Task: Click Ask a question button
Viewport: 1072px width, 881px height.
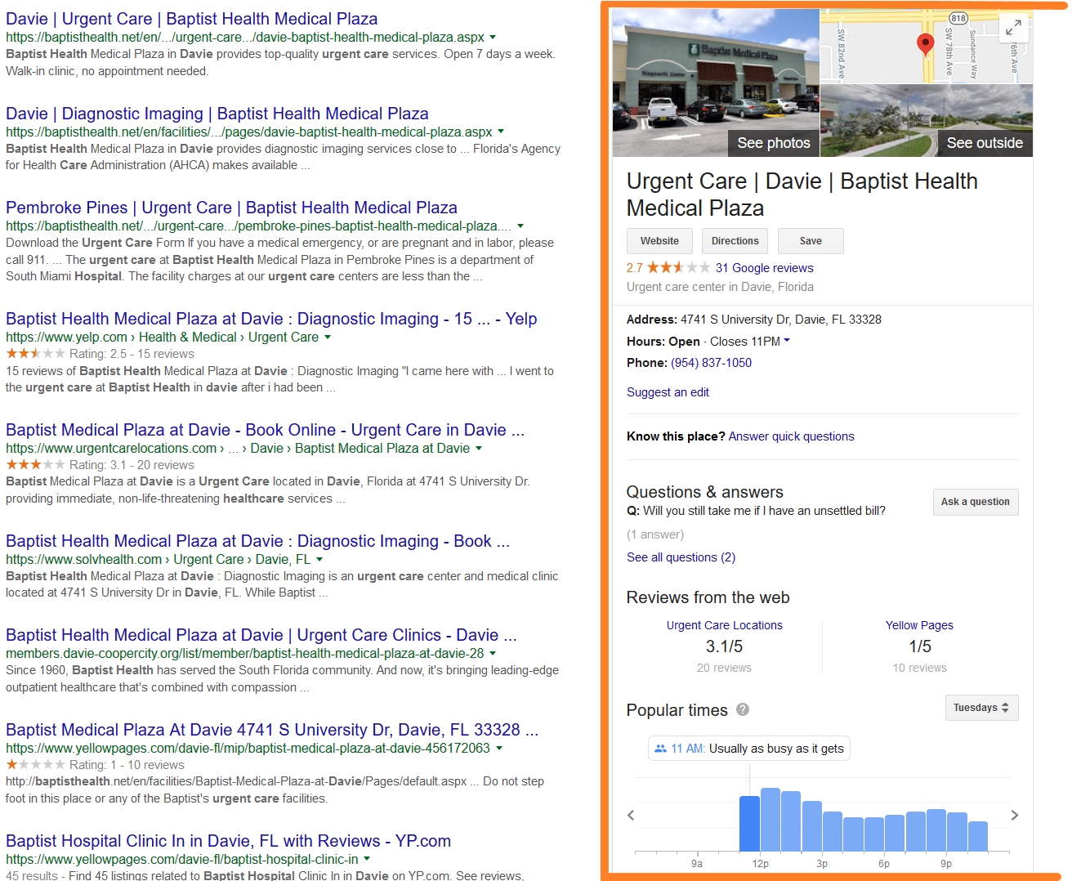Action: coord(976,502)
